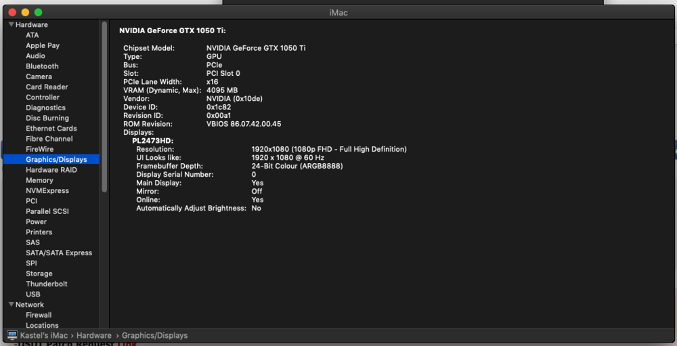The height and width of the screenshot is (346, 677).
Task: Select Storage in the hardware list
Action: 39,274
